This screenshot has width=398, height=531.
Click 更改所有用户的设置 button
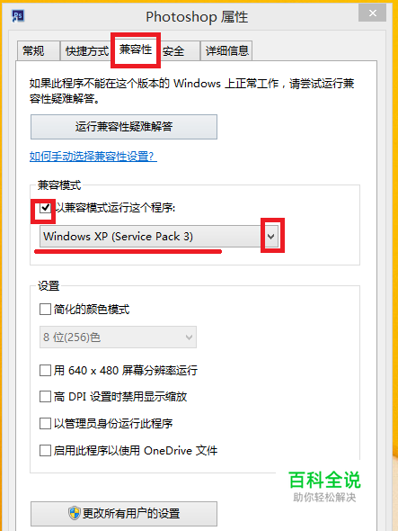click(124, 513)
